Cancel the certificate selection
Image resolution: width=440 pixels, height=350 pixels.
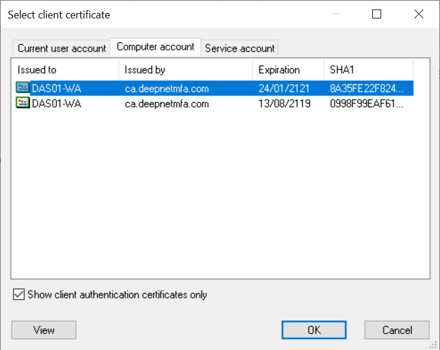coord(397,330)
